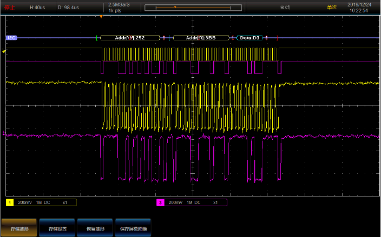Screen dimensions: 381x237
Task: Click the magenta channel 3 number badge
Action: 160,202
